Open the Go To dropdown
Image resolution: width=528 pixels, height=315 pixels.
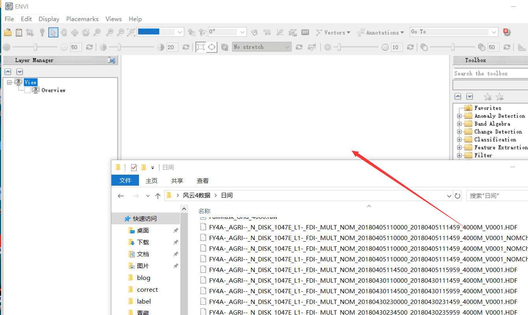(x=494, y=32)
